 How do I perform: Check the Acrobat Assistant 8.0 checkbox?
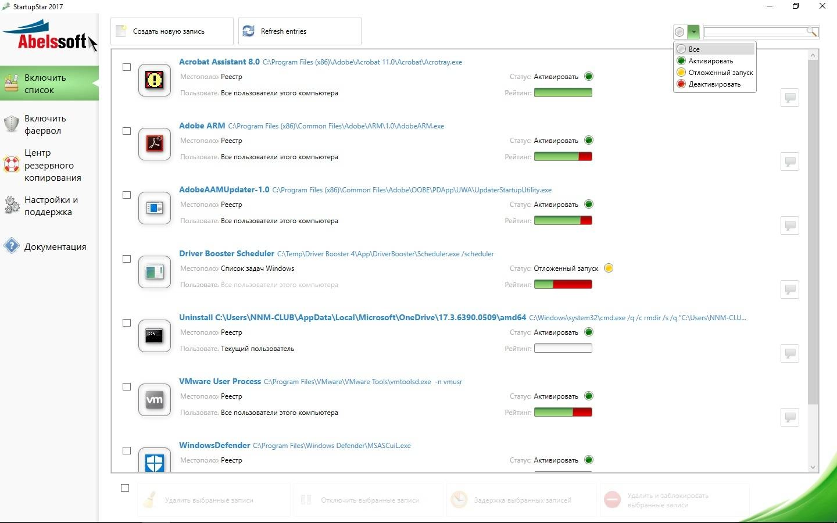pos(127,67)
